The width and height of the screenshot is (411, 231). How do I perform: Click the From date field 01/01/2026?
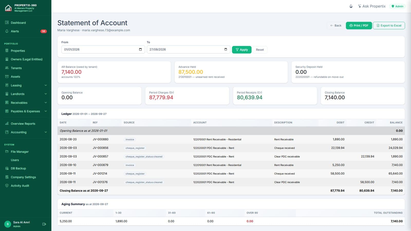pos(103,50)
